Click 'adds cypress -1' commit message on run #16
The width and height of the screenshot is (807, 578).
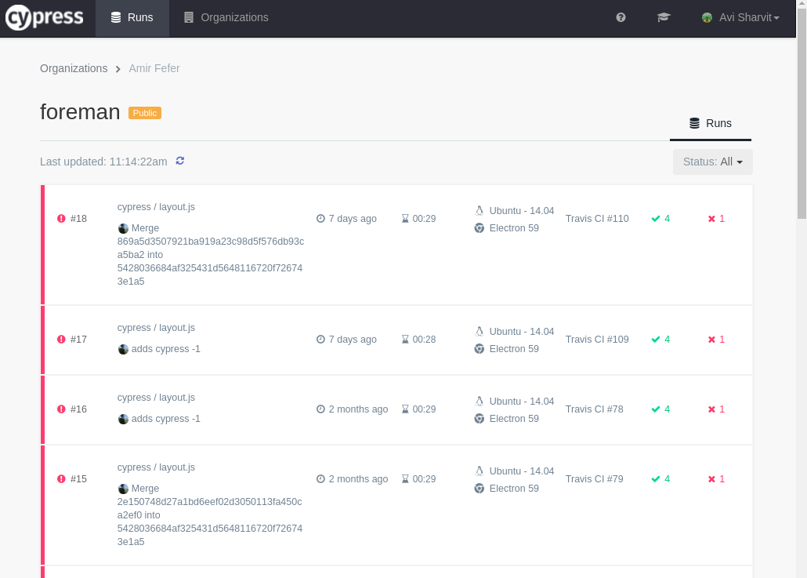pyautogui.click(x=166, y=419)
